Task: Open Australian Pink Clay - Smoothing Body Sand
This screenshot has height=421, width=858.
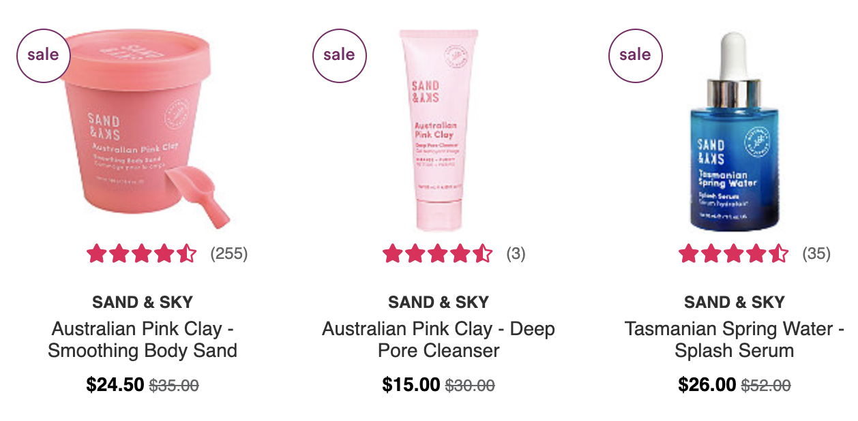Action: [x=143, y=340]
